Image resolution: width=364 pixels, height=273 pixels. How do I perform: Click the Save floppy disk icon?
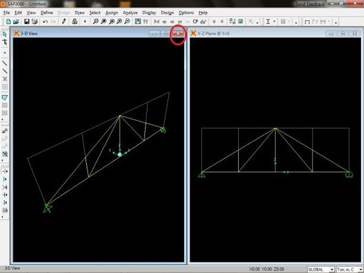27,22
